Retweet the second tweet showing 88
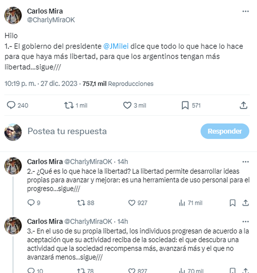The image size is (257, 273). tap(81, 203)
